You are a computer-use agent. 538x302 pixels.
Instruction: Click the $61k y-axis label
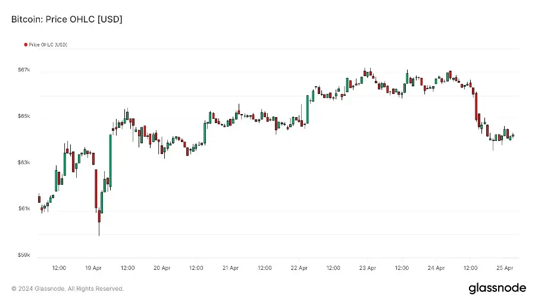click(x=24, y=209)
